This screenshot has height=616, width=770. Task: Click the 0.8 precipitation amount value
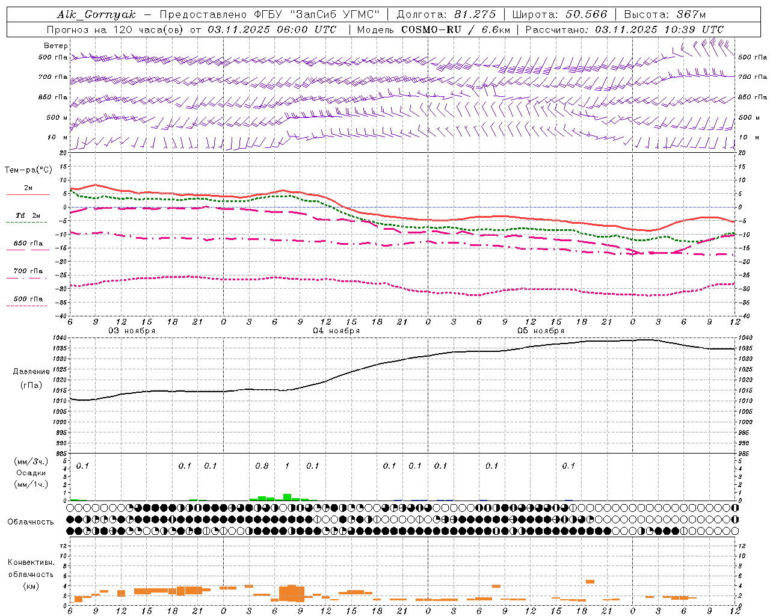click(262, 466)
